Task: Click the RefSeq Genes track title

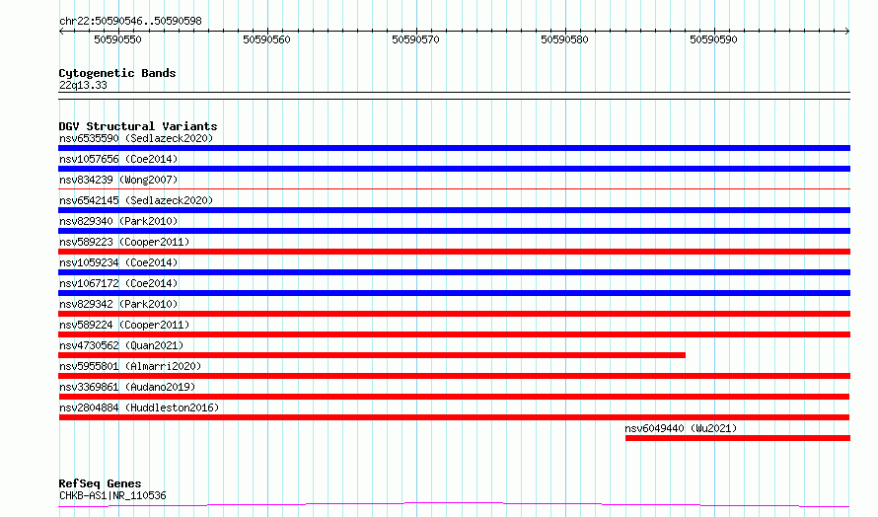Action: (101, 483)
